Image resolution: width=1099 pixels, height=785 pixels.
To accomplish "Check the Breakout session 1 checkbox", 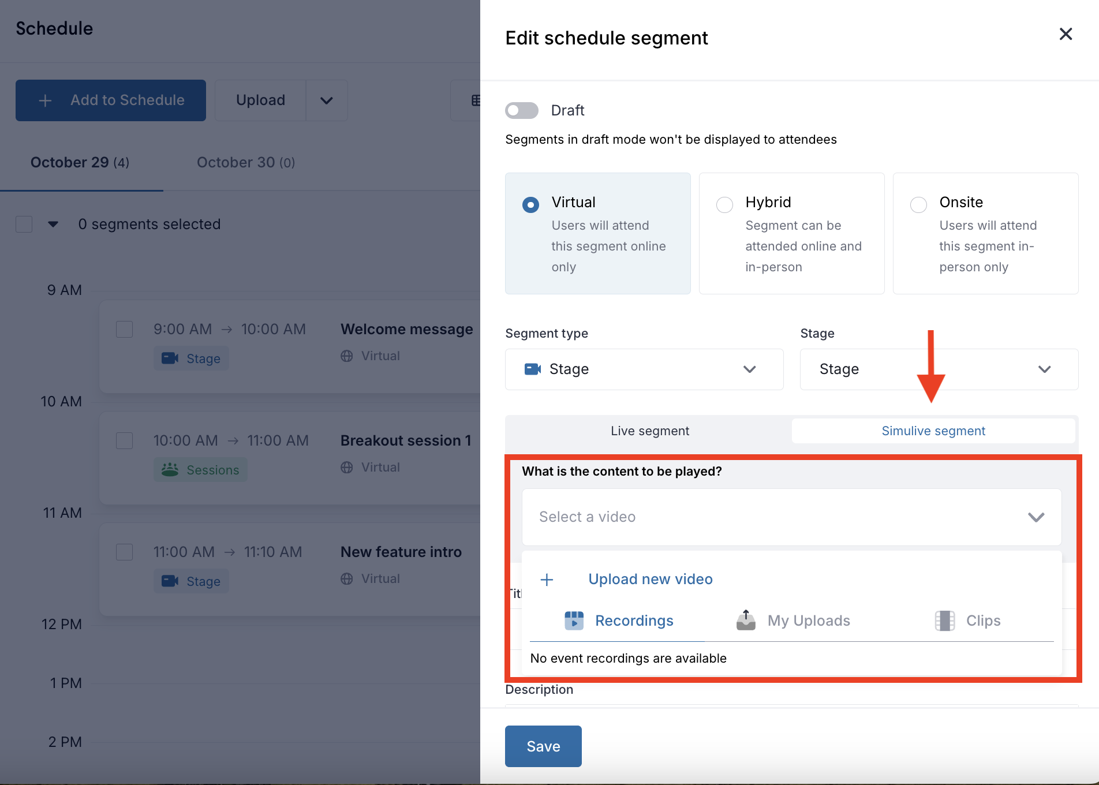I will coord(125,441).
